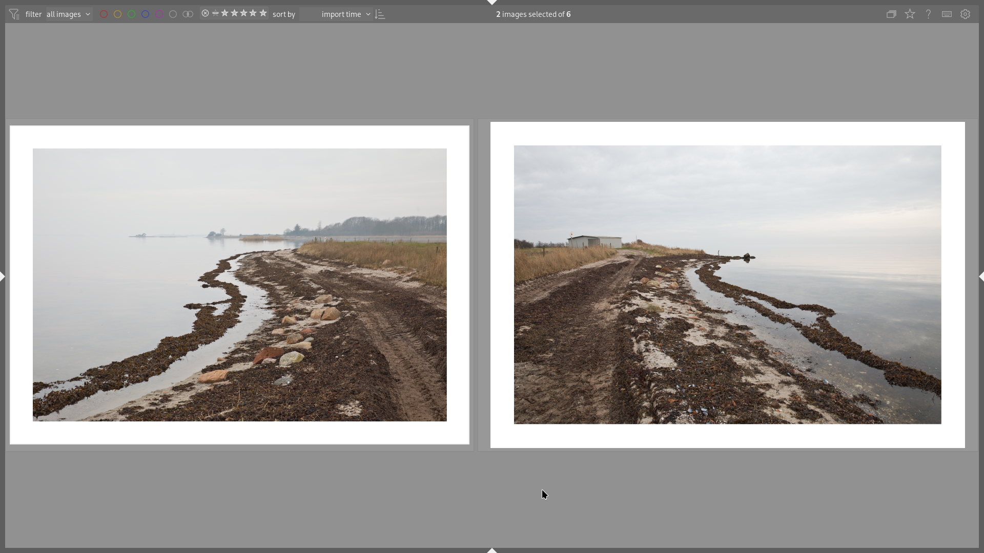Open the preferences gear
984x553 pixels.
coord(965,14)
